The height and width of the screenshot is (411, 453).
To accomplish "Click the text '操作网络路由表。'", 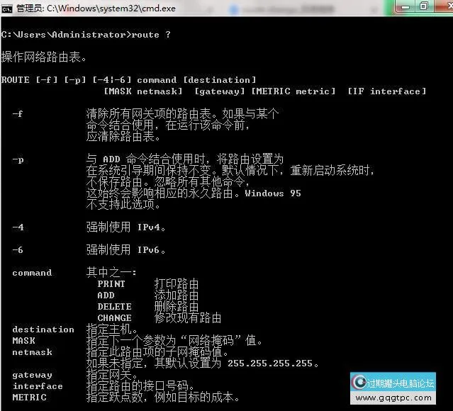I will click(44, 57).
